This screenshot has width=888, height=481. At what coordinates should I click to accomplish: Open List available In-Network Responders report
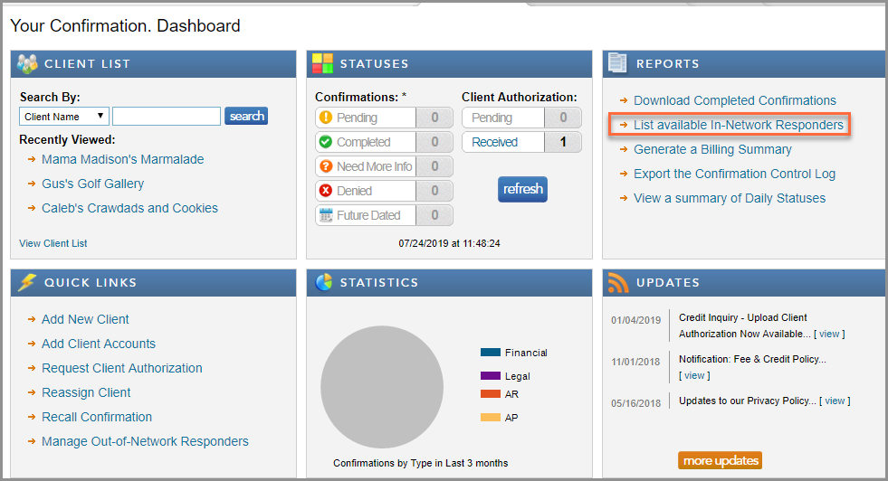(x=738, y=125)
